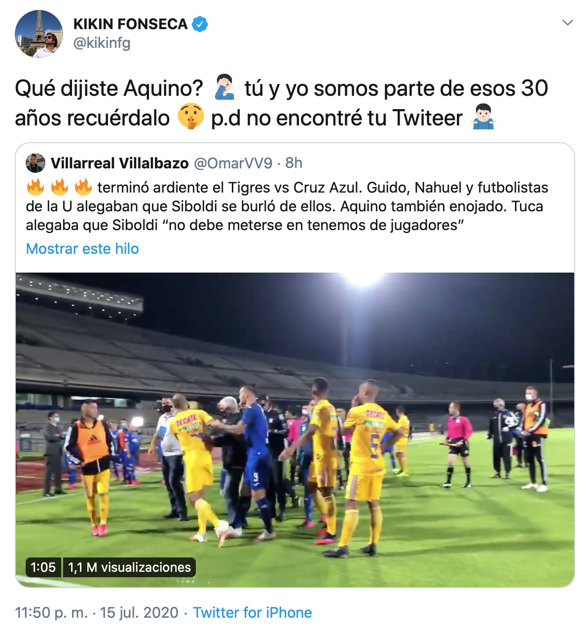
Task: Click the shushing face emoji
Action: [190, 117]
